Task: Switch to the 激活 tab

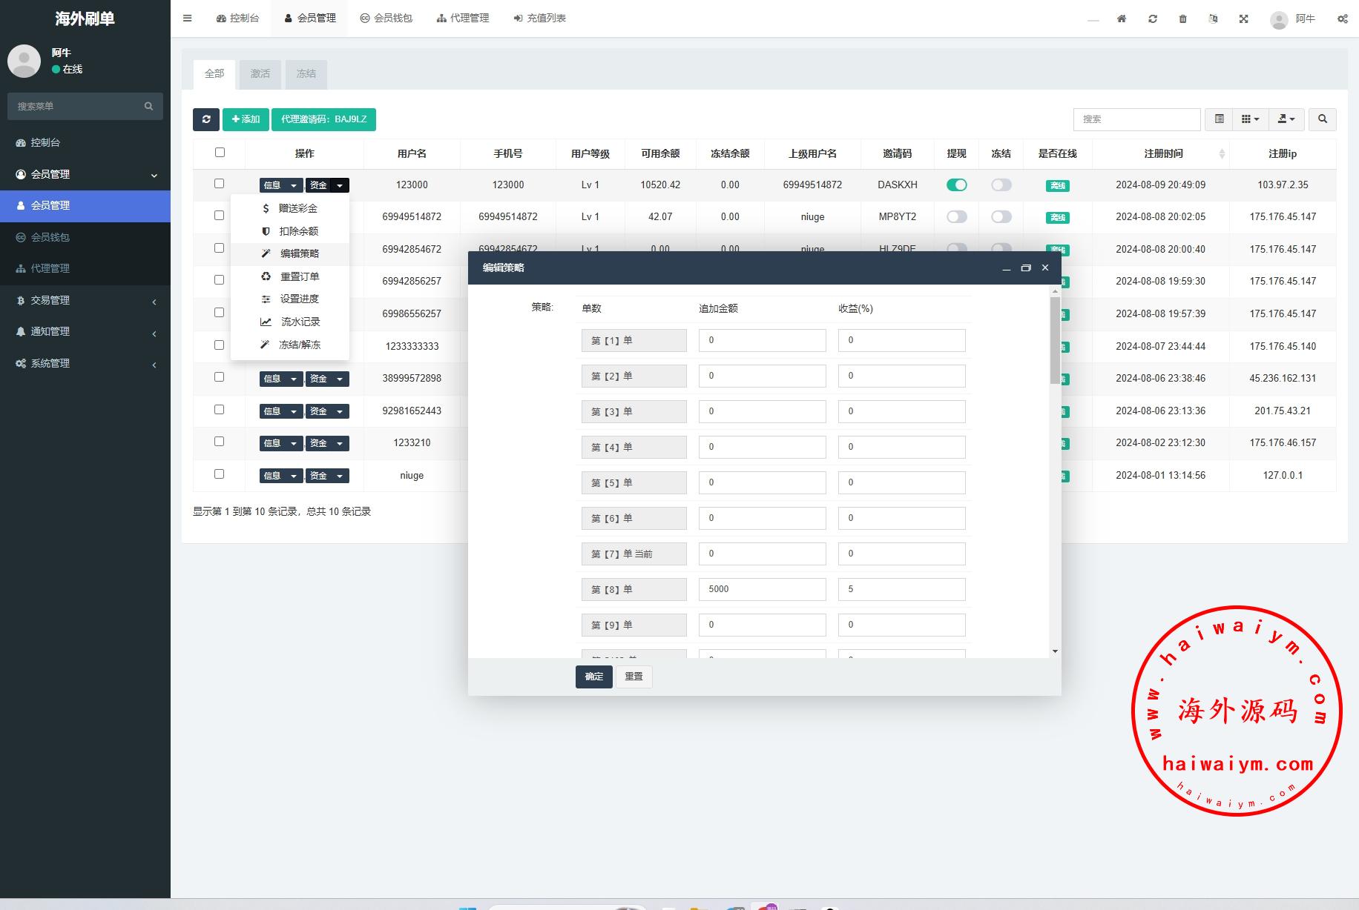Action: tap(260, 74)
